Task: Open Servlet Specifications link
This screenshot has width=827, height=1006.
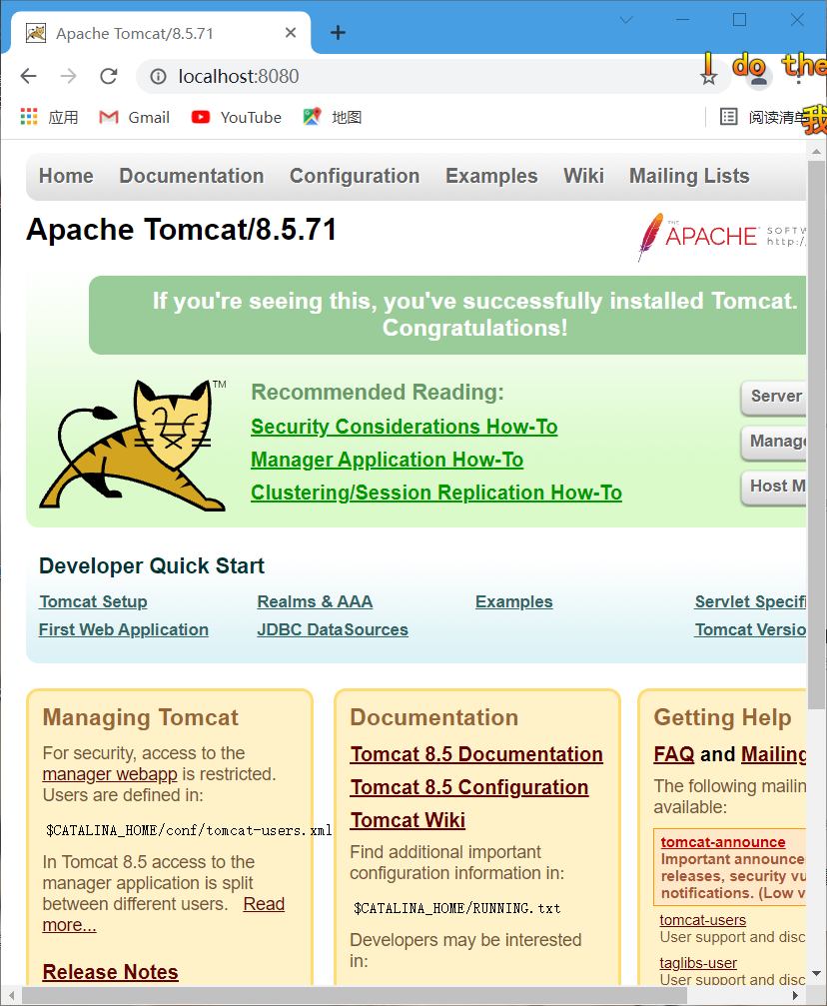Action: click(x=751, y=601)
